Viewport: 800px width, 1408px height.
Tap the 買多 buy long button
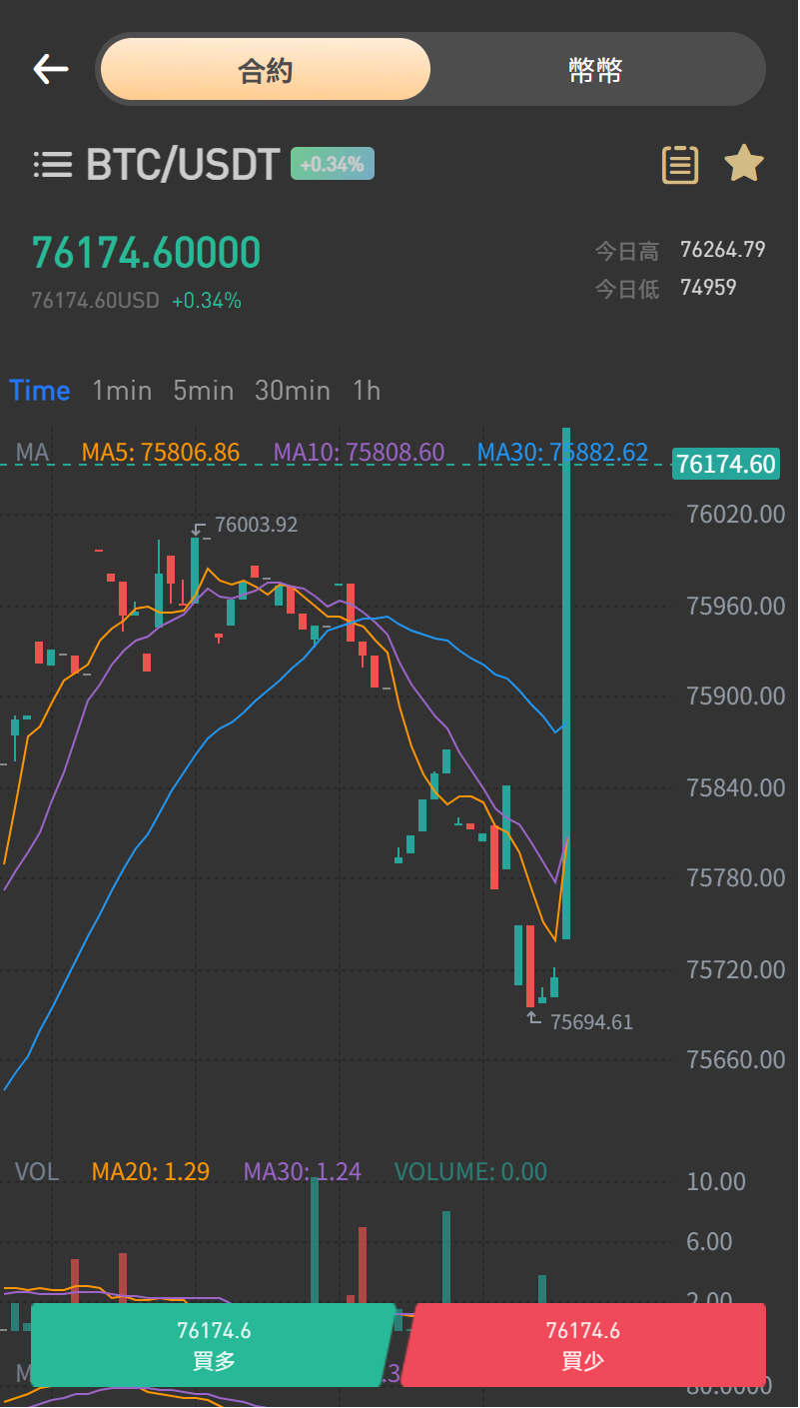tap(214, 1345)
